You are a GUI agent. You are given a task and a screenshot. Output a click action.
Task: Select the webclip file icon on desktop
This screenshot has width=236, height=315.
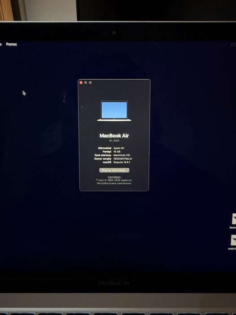coord(234,240)
